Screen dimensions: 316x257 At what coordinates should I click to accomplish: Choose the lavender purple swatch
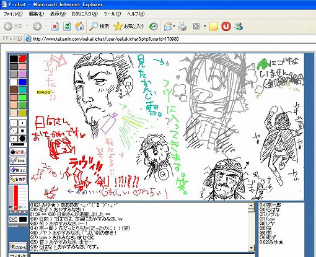23,74
